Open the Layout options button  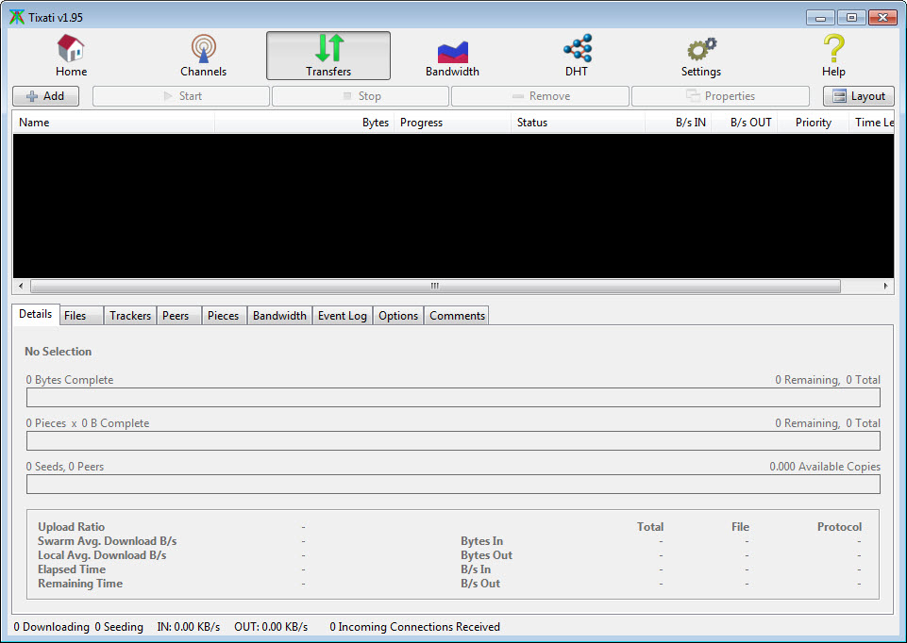pos(859,96)
